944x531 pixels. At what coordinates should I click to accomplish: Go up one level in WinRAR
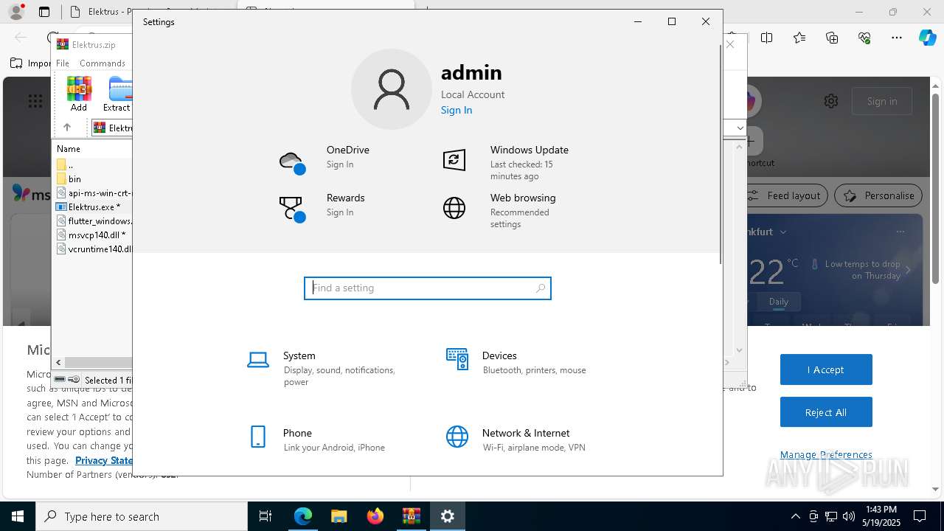[66, 128]
